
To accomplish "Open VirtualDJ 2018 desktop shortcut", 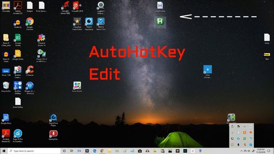I will 77,7.
